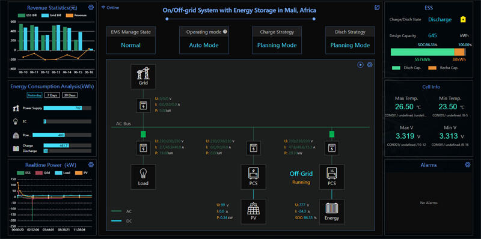Click the Recha Cap. orange legend swatch
Screen dimensions: 481x239
point(432,68)
